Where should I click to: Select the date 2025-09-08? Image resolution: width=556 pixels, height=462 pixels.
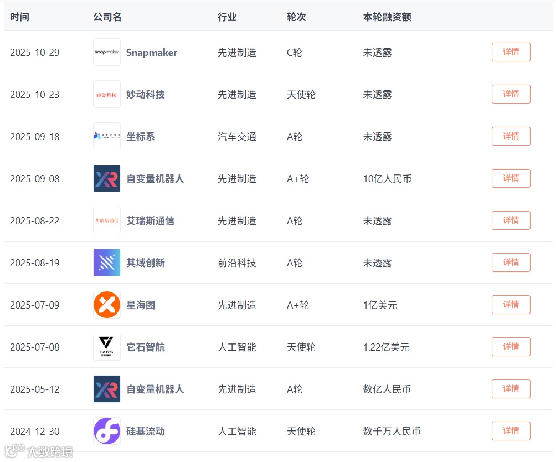coord(35,179)
